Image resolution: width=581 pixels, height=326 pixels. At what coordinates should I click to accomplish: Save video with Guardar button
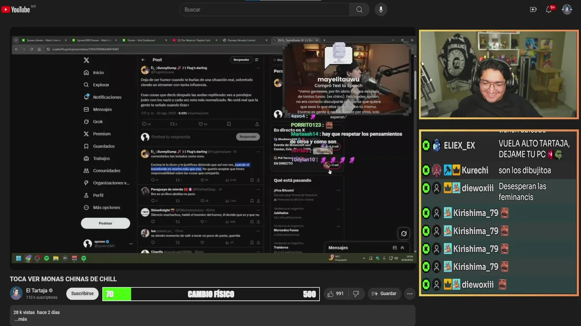click(x=384, y=294)
